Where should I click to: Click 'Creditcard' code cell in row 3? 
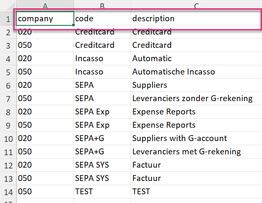(102, 45)
